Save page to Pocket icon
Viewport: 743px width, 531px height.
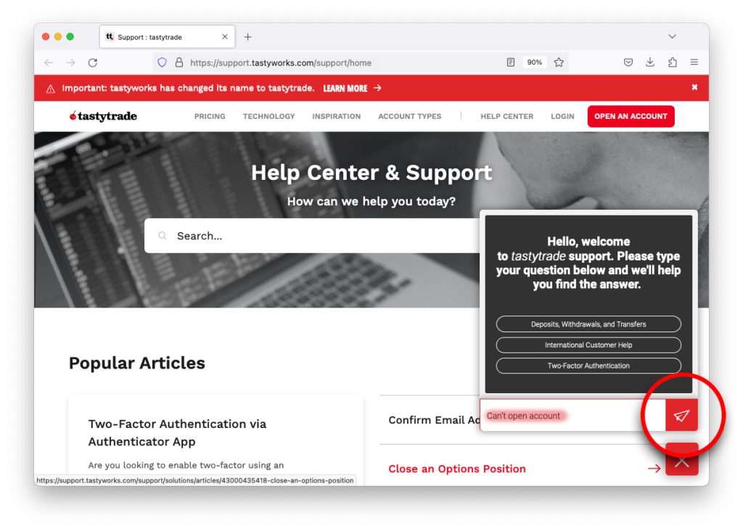pyautogui.click(x=628, y=62)
